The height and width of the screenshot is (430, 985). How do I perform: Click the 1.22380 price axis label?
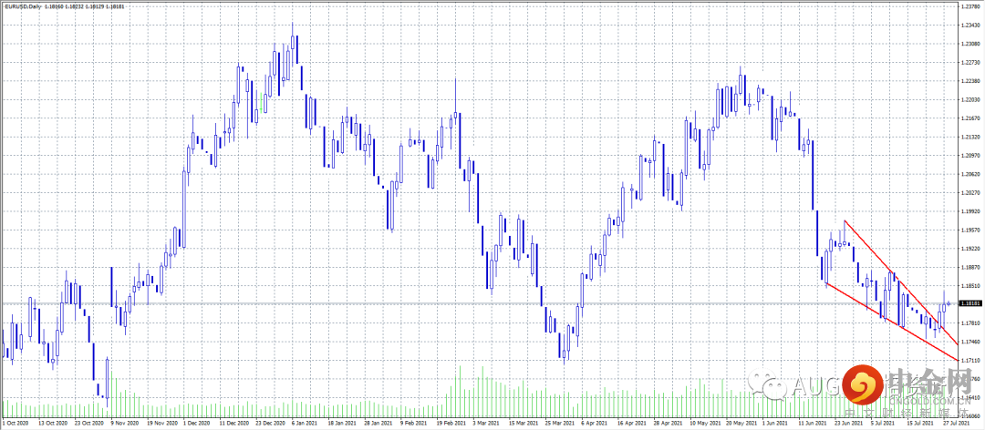[969, 82]
